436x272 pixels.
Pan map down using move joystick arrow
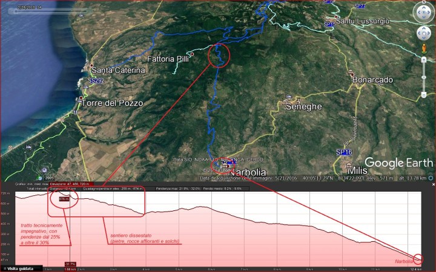[x=422, y=39]
